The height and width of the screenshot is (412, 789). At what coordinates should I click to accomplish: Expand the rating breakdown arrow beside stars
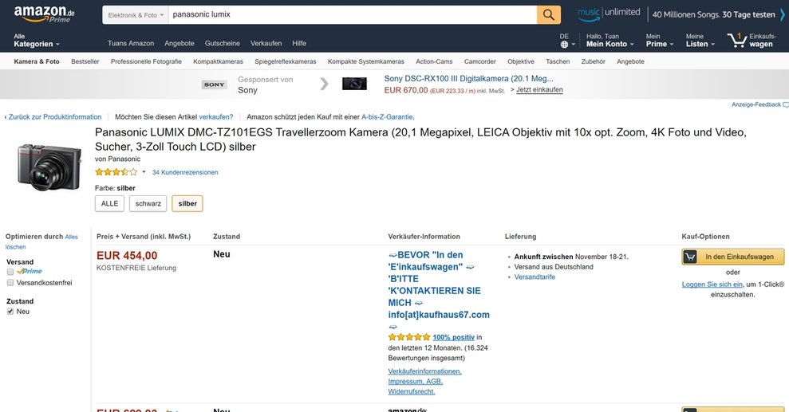(x=144, y=172)
